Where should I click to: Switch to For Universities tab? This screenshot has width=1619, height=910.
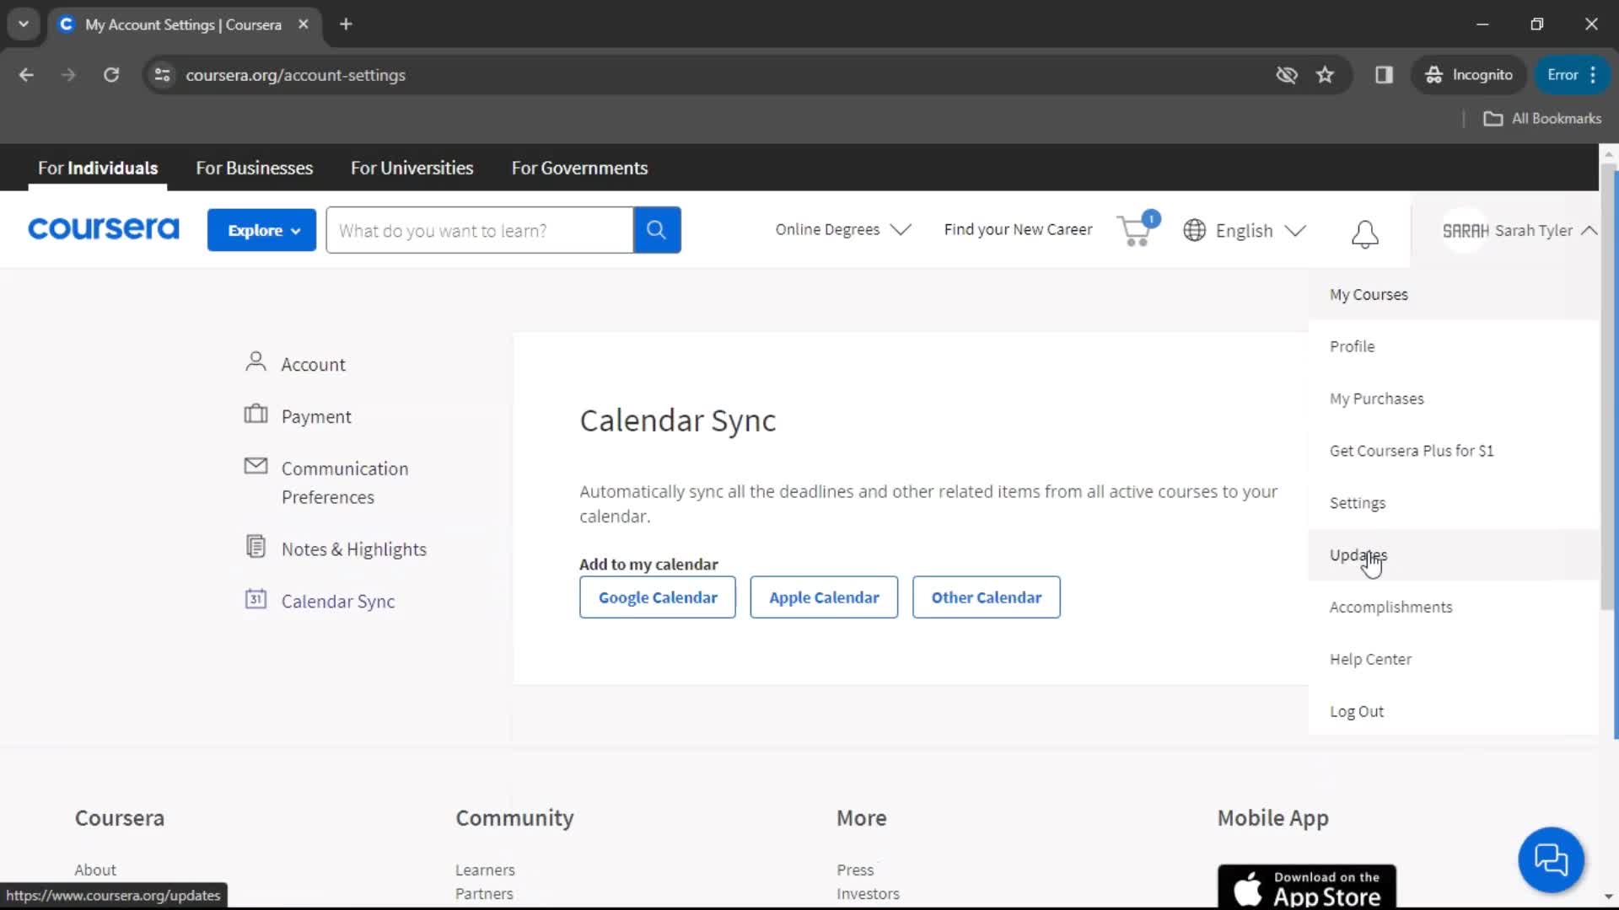[x=411, y=168]
